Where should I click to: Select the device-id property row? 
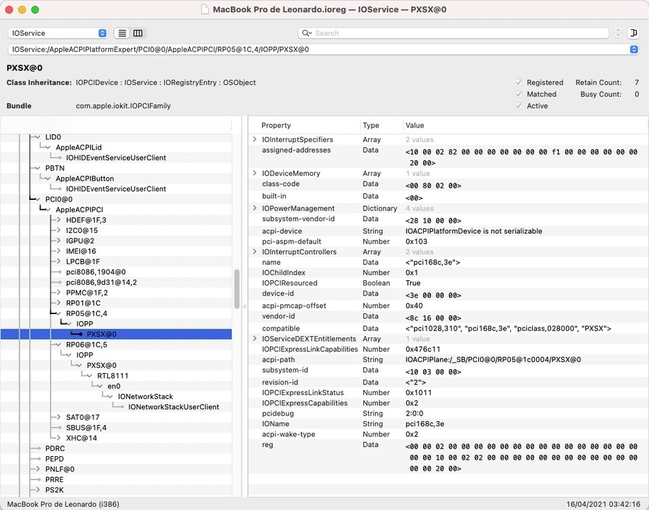click(448, 294)
